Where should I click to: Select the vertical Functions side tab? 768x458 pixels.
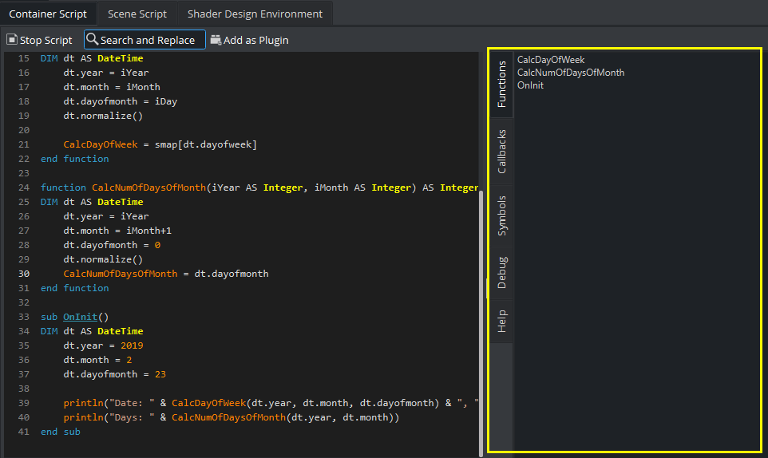pos(502,84)
